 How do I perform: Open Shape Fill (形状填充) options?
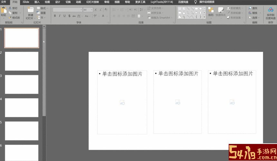click(235, 8)
